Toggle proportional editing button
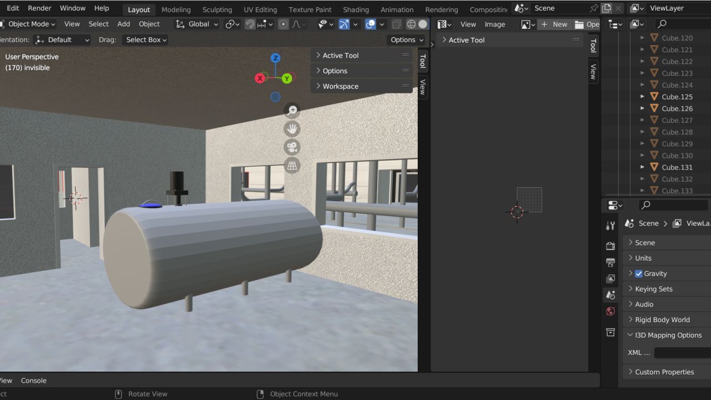 pyautogui.click(x=284, y=24)
